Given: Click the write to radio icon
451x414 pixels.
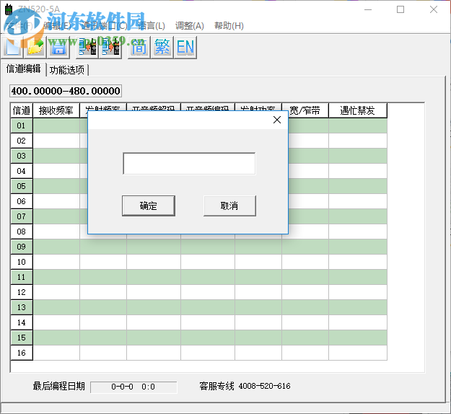Looking at the screenshot, I should pos(110,47).
